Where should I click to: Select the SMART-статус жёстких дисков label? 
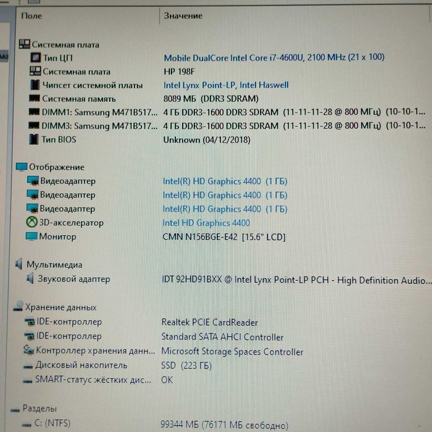point(93,380)
